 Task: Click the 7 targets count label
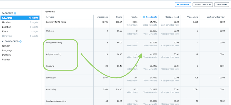pos(34,22)
